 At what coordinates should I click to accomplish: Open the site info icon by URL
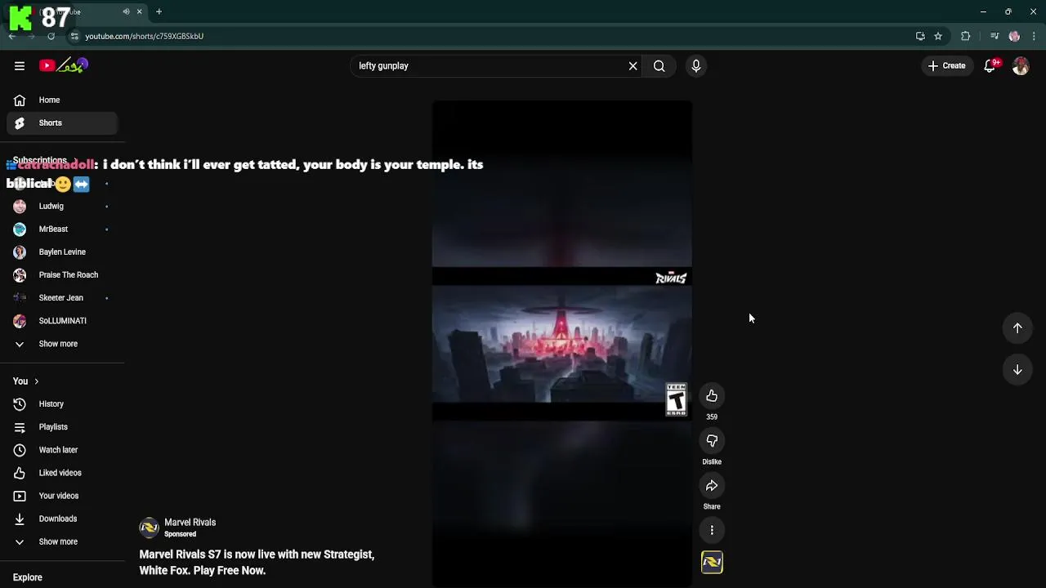coord(74,36)
